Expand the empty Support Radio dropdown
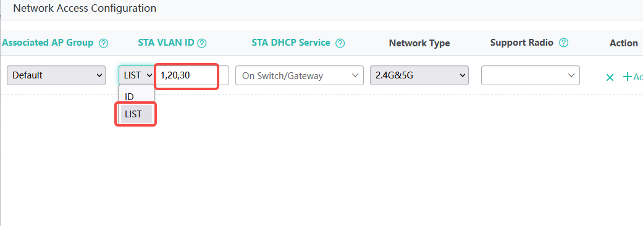 (530, 75)
